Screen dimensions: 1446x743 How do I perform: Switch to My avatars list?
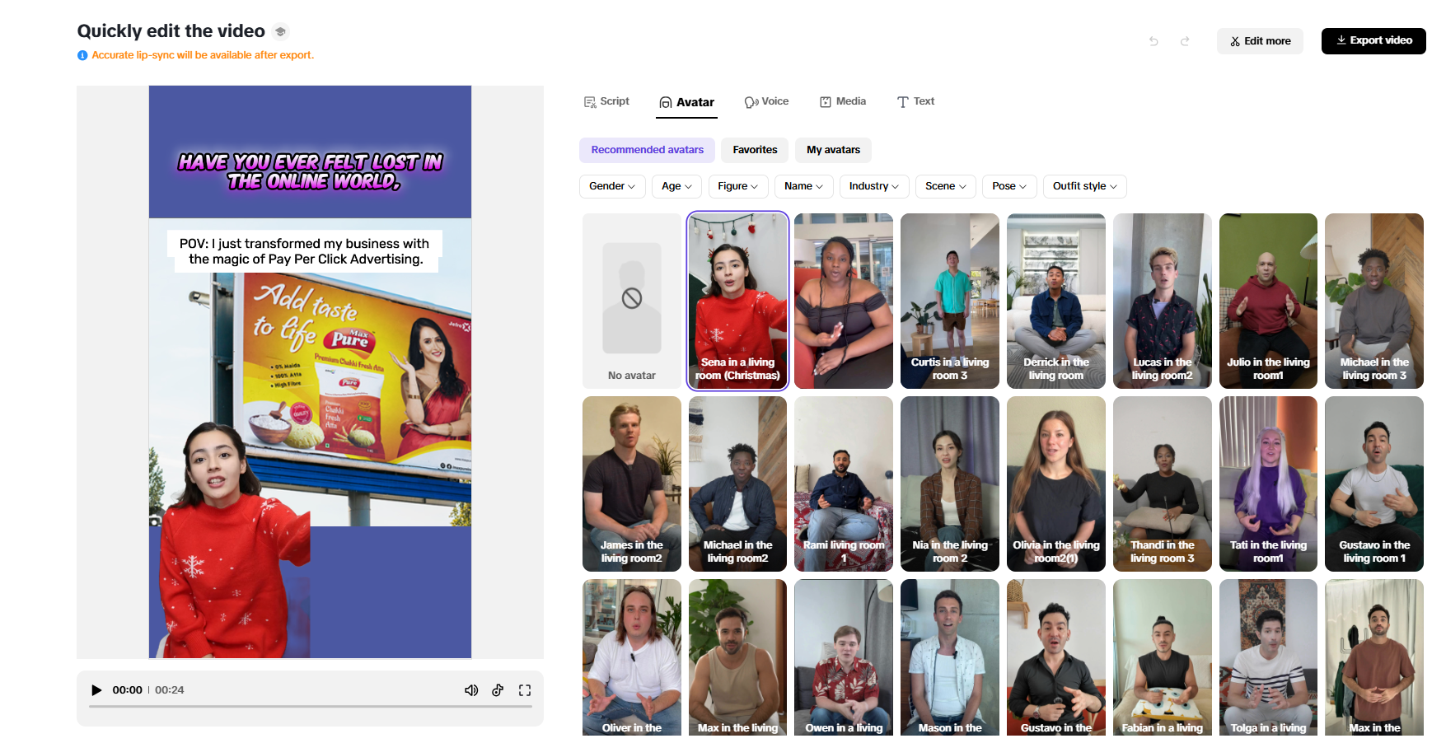[833, 150]
